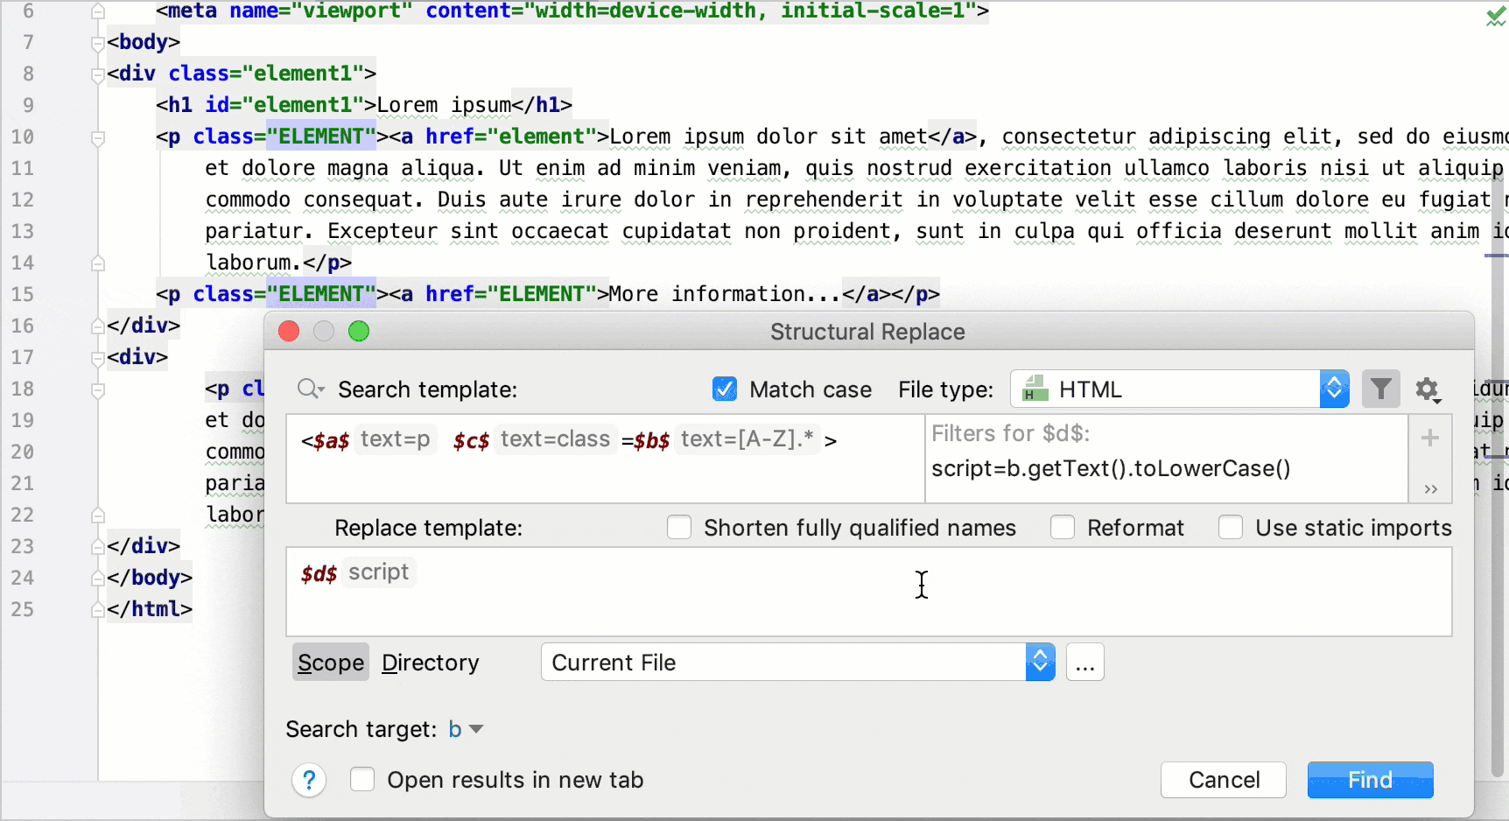1509x821 pixels.
Task: Enable Use static imports checkbox
Action: [1231, 527]
